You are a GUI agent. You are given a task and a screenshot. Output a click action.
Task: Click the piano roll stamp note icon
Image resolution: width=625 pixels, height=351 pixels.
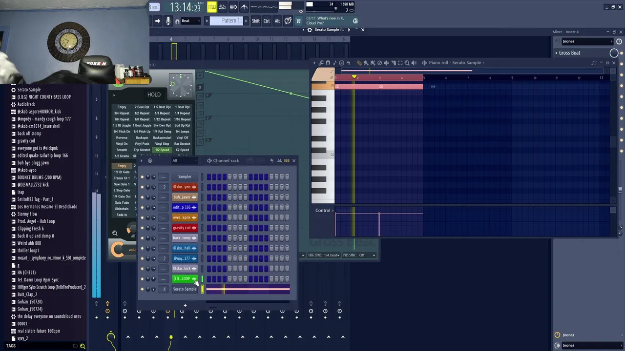click(x=334, y=63)
